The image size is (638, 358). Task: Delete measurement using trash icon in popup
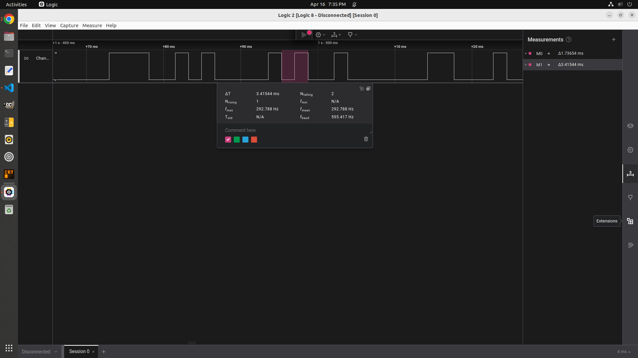coord(366,139)
